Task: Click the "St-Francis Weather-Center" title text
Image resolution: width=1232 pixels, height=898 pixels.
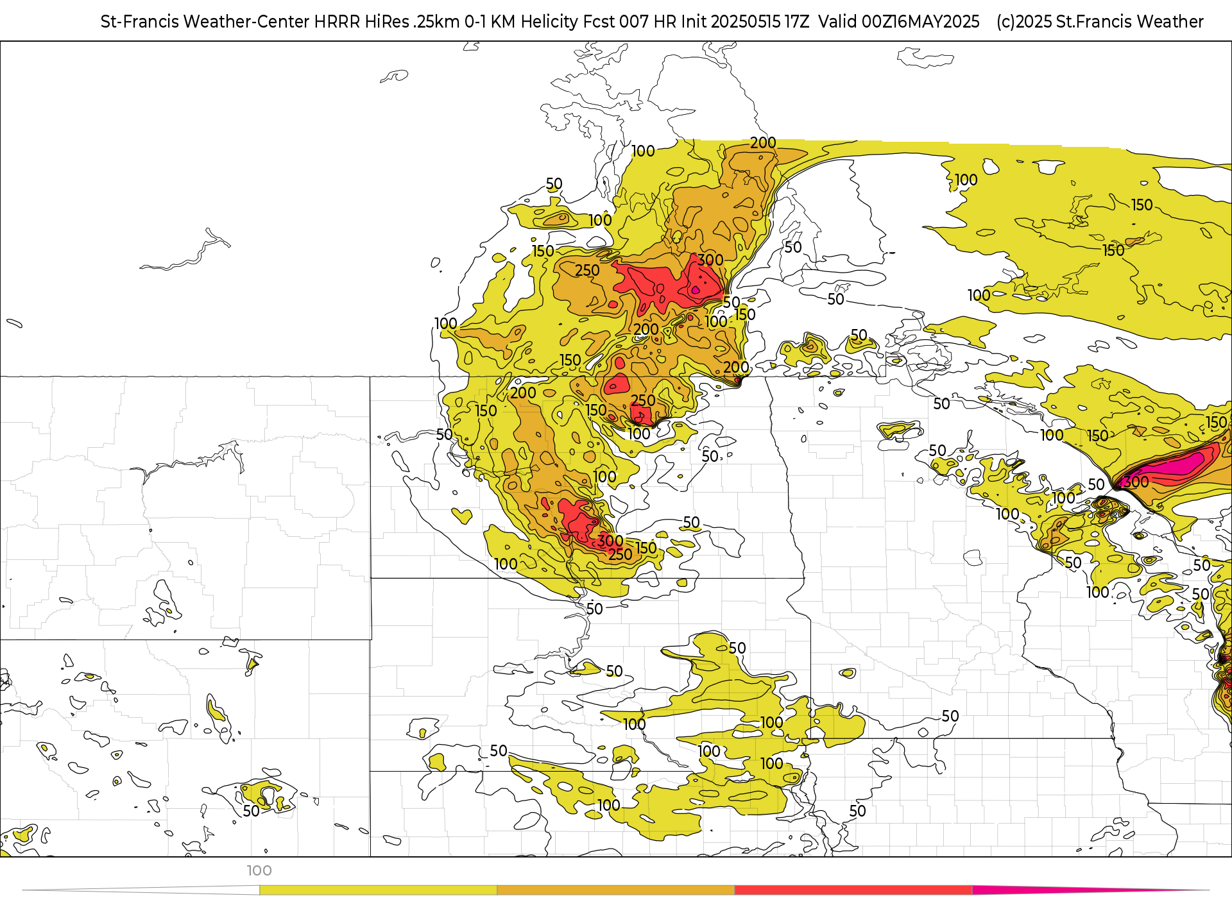Action: (205, 22)
